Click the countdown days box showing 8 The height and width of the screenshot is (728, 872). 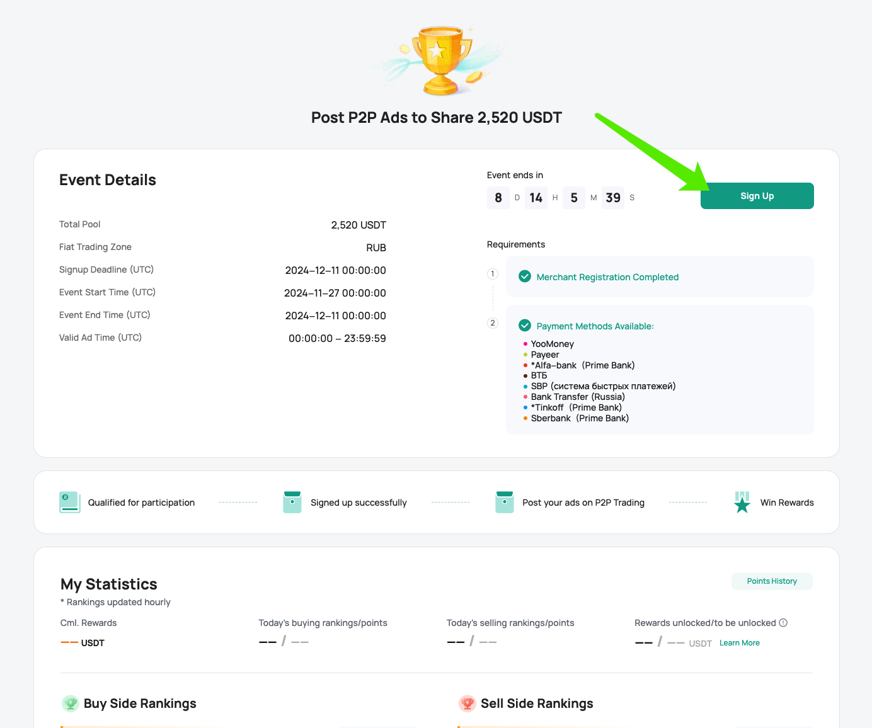pyautogui.click(x=498, y=198)
